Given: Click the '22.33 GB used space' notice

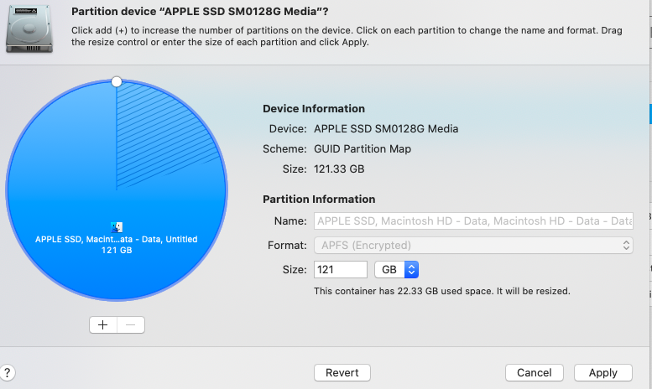Looking at the screenshot, I should tap(441, 291).
